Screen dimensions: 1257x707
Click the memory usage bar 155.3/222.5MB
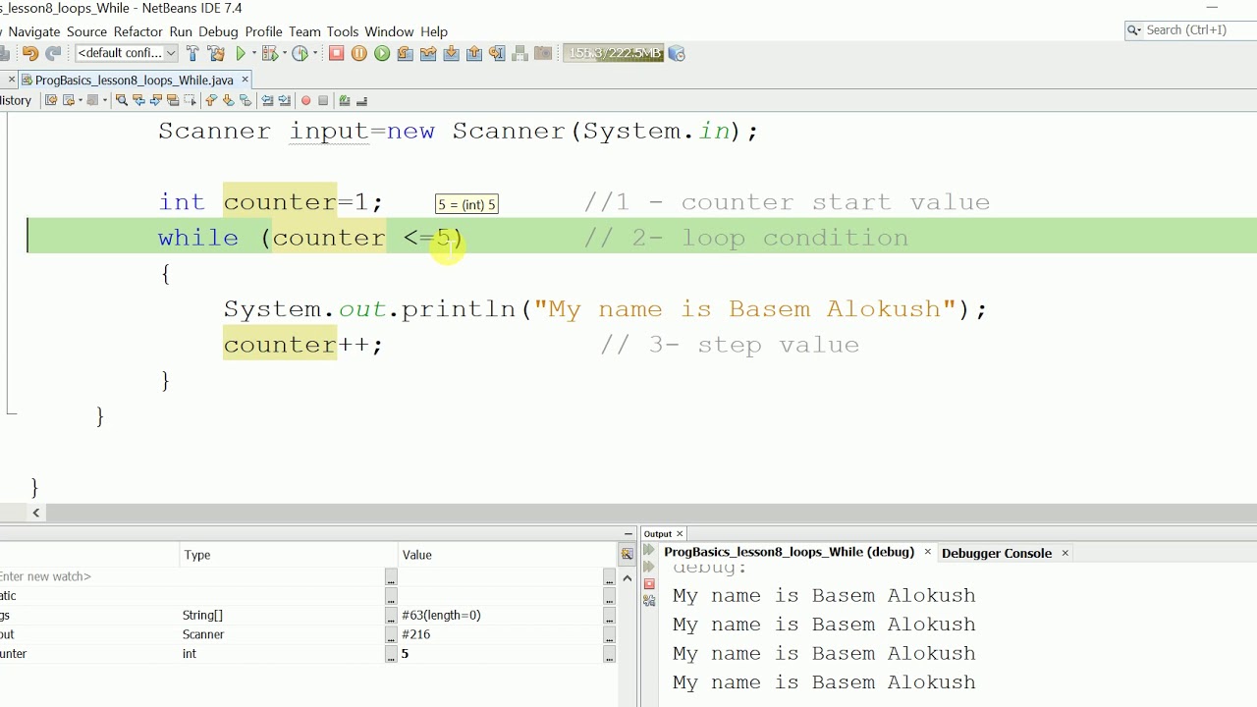click(613, 53)
